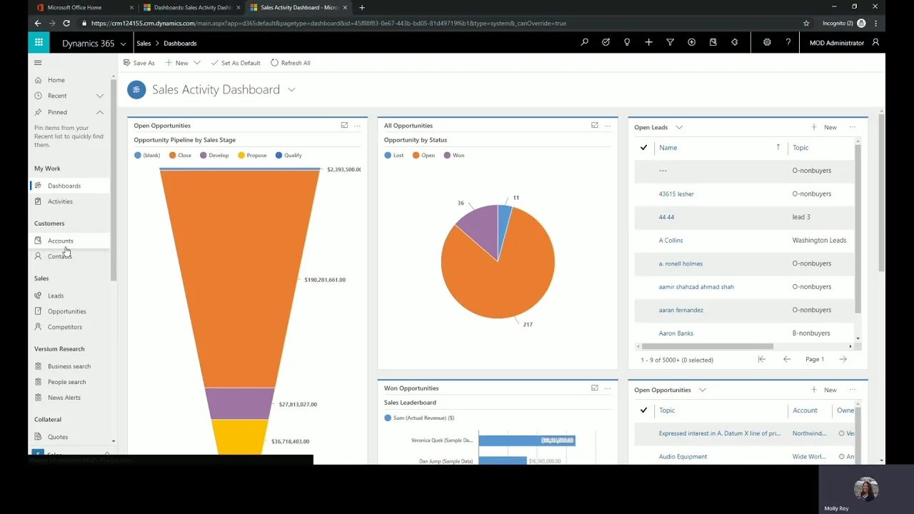Open the Sales area switcher at sidebar bottom
Image resolution: width=914 pixels, height=514 pixels.
71,454
